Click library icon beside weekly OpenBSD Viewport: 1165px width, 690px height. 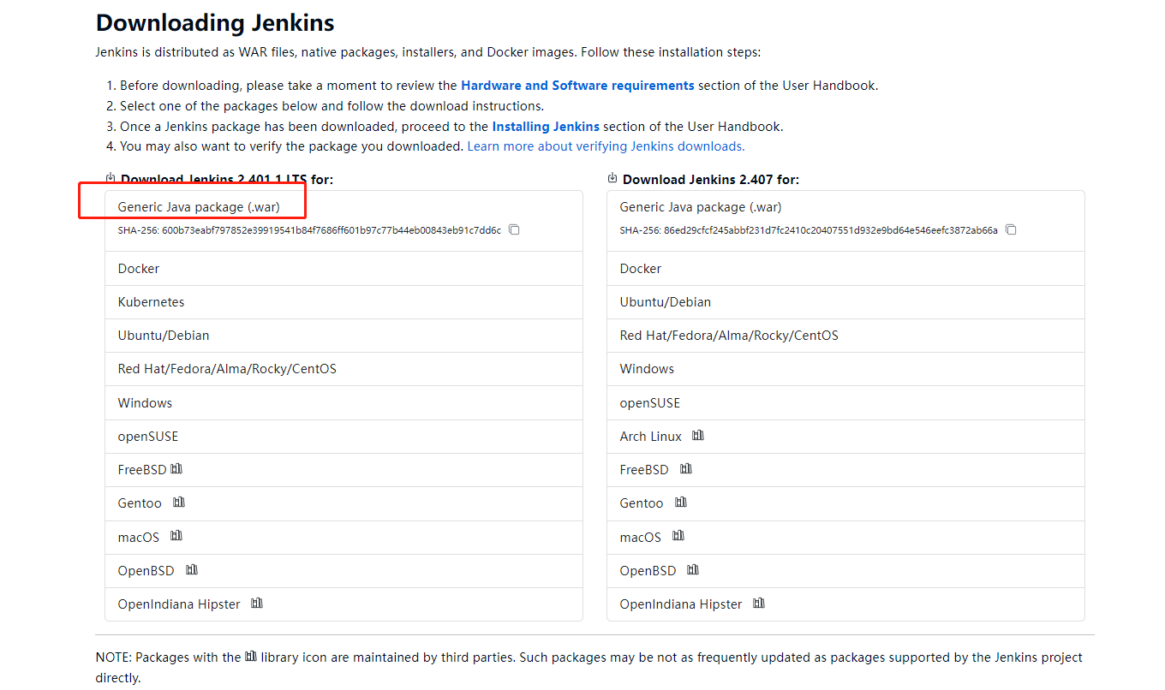[x=693, y=569]
